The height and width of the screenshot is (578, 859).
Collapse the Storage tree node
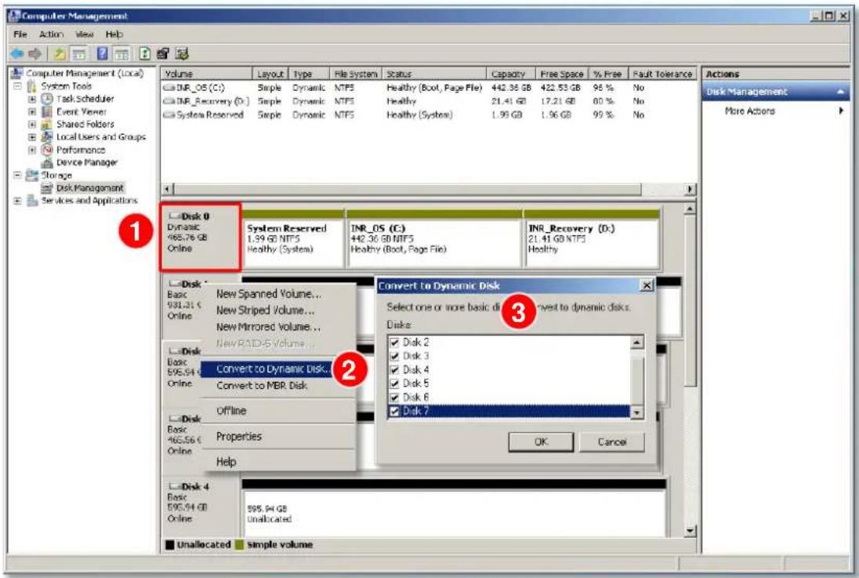tap(17, 175)
